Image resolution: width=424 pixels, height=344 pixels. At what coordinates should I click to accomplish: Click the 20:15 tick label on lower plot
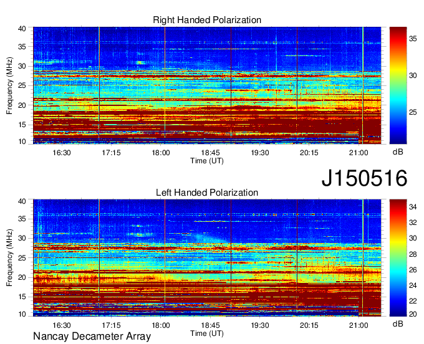pyautogui.click(x=309, y=325)
